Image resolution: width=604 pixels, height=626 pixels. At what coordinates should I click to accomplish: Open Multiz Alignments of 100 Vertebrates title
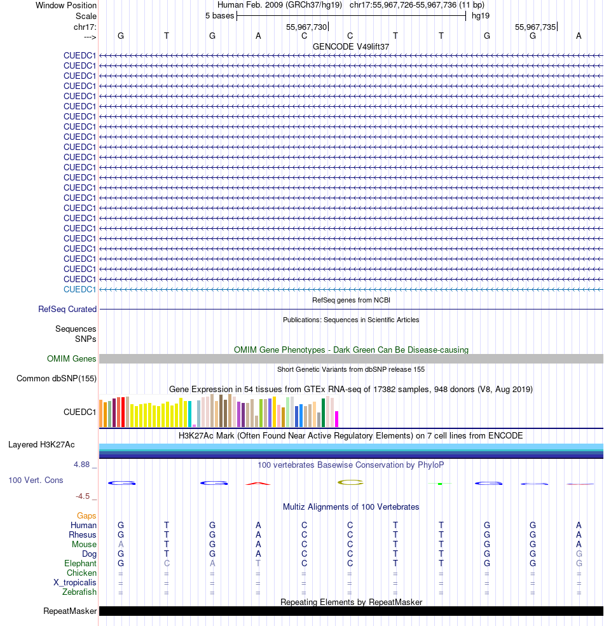(x=351, y=507)
